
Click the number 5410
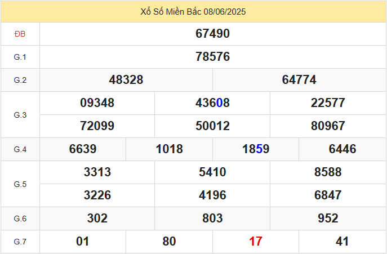tap(212, 172)
